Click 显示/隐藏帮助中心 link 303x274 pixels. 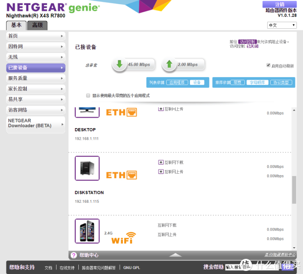(x=280, y=255)
